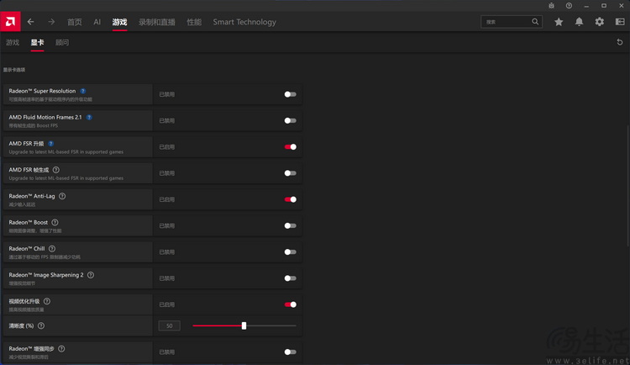
Task: Enable the Radeon Chill toggle
Action: 290,252
